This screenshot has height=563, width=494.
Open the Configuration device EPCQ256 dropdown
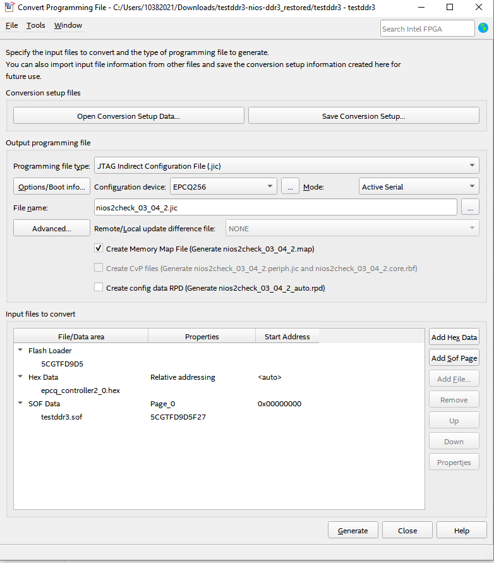pyautogui.click(x=223, y=186)
